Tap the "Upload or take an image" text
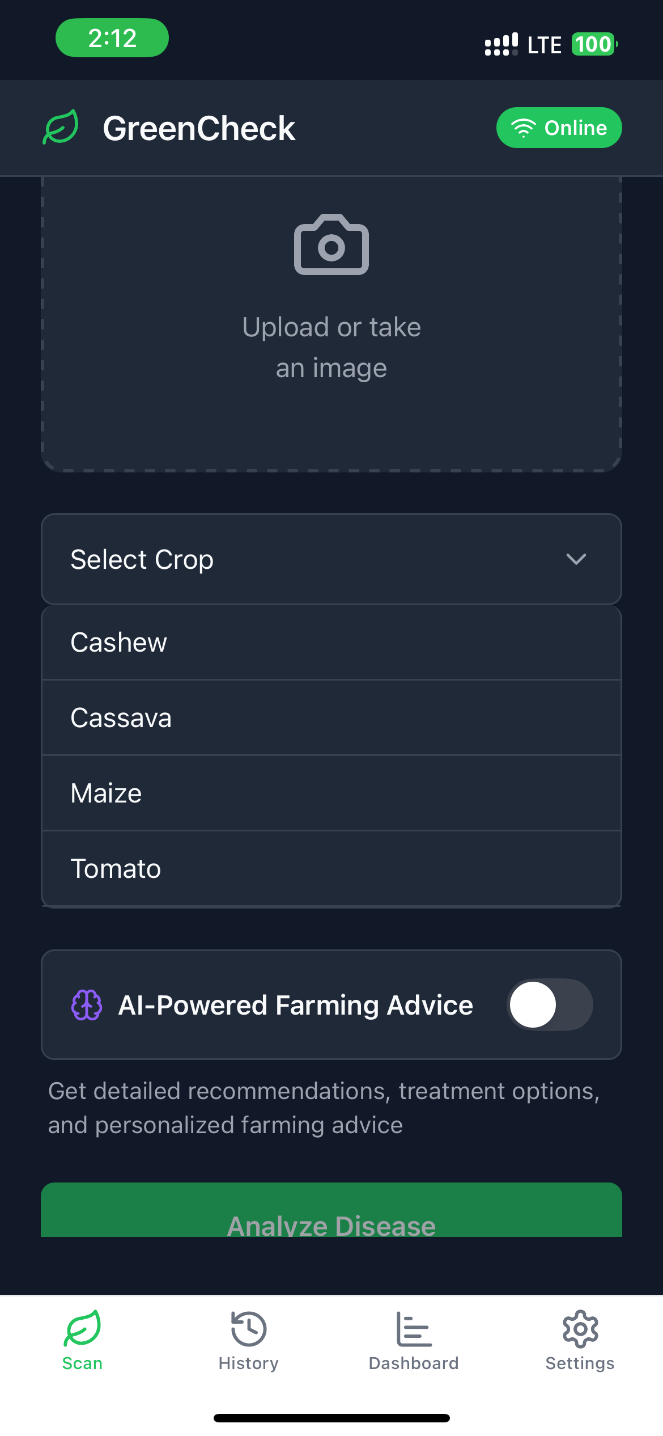The height and width of the screenshot is (1436, 663). click(331, 347)
